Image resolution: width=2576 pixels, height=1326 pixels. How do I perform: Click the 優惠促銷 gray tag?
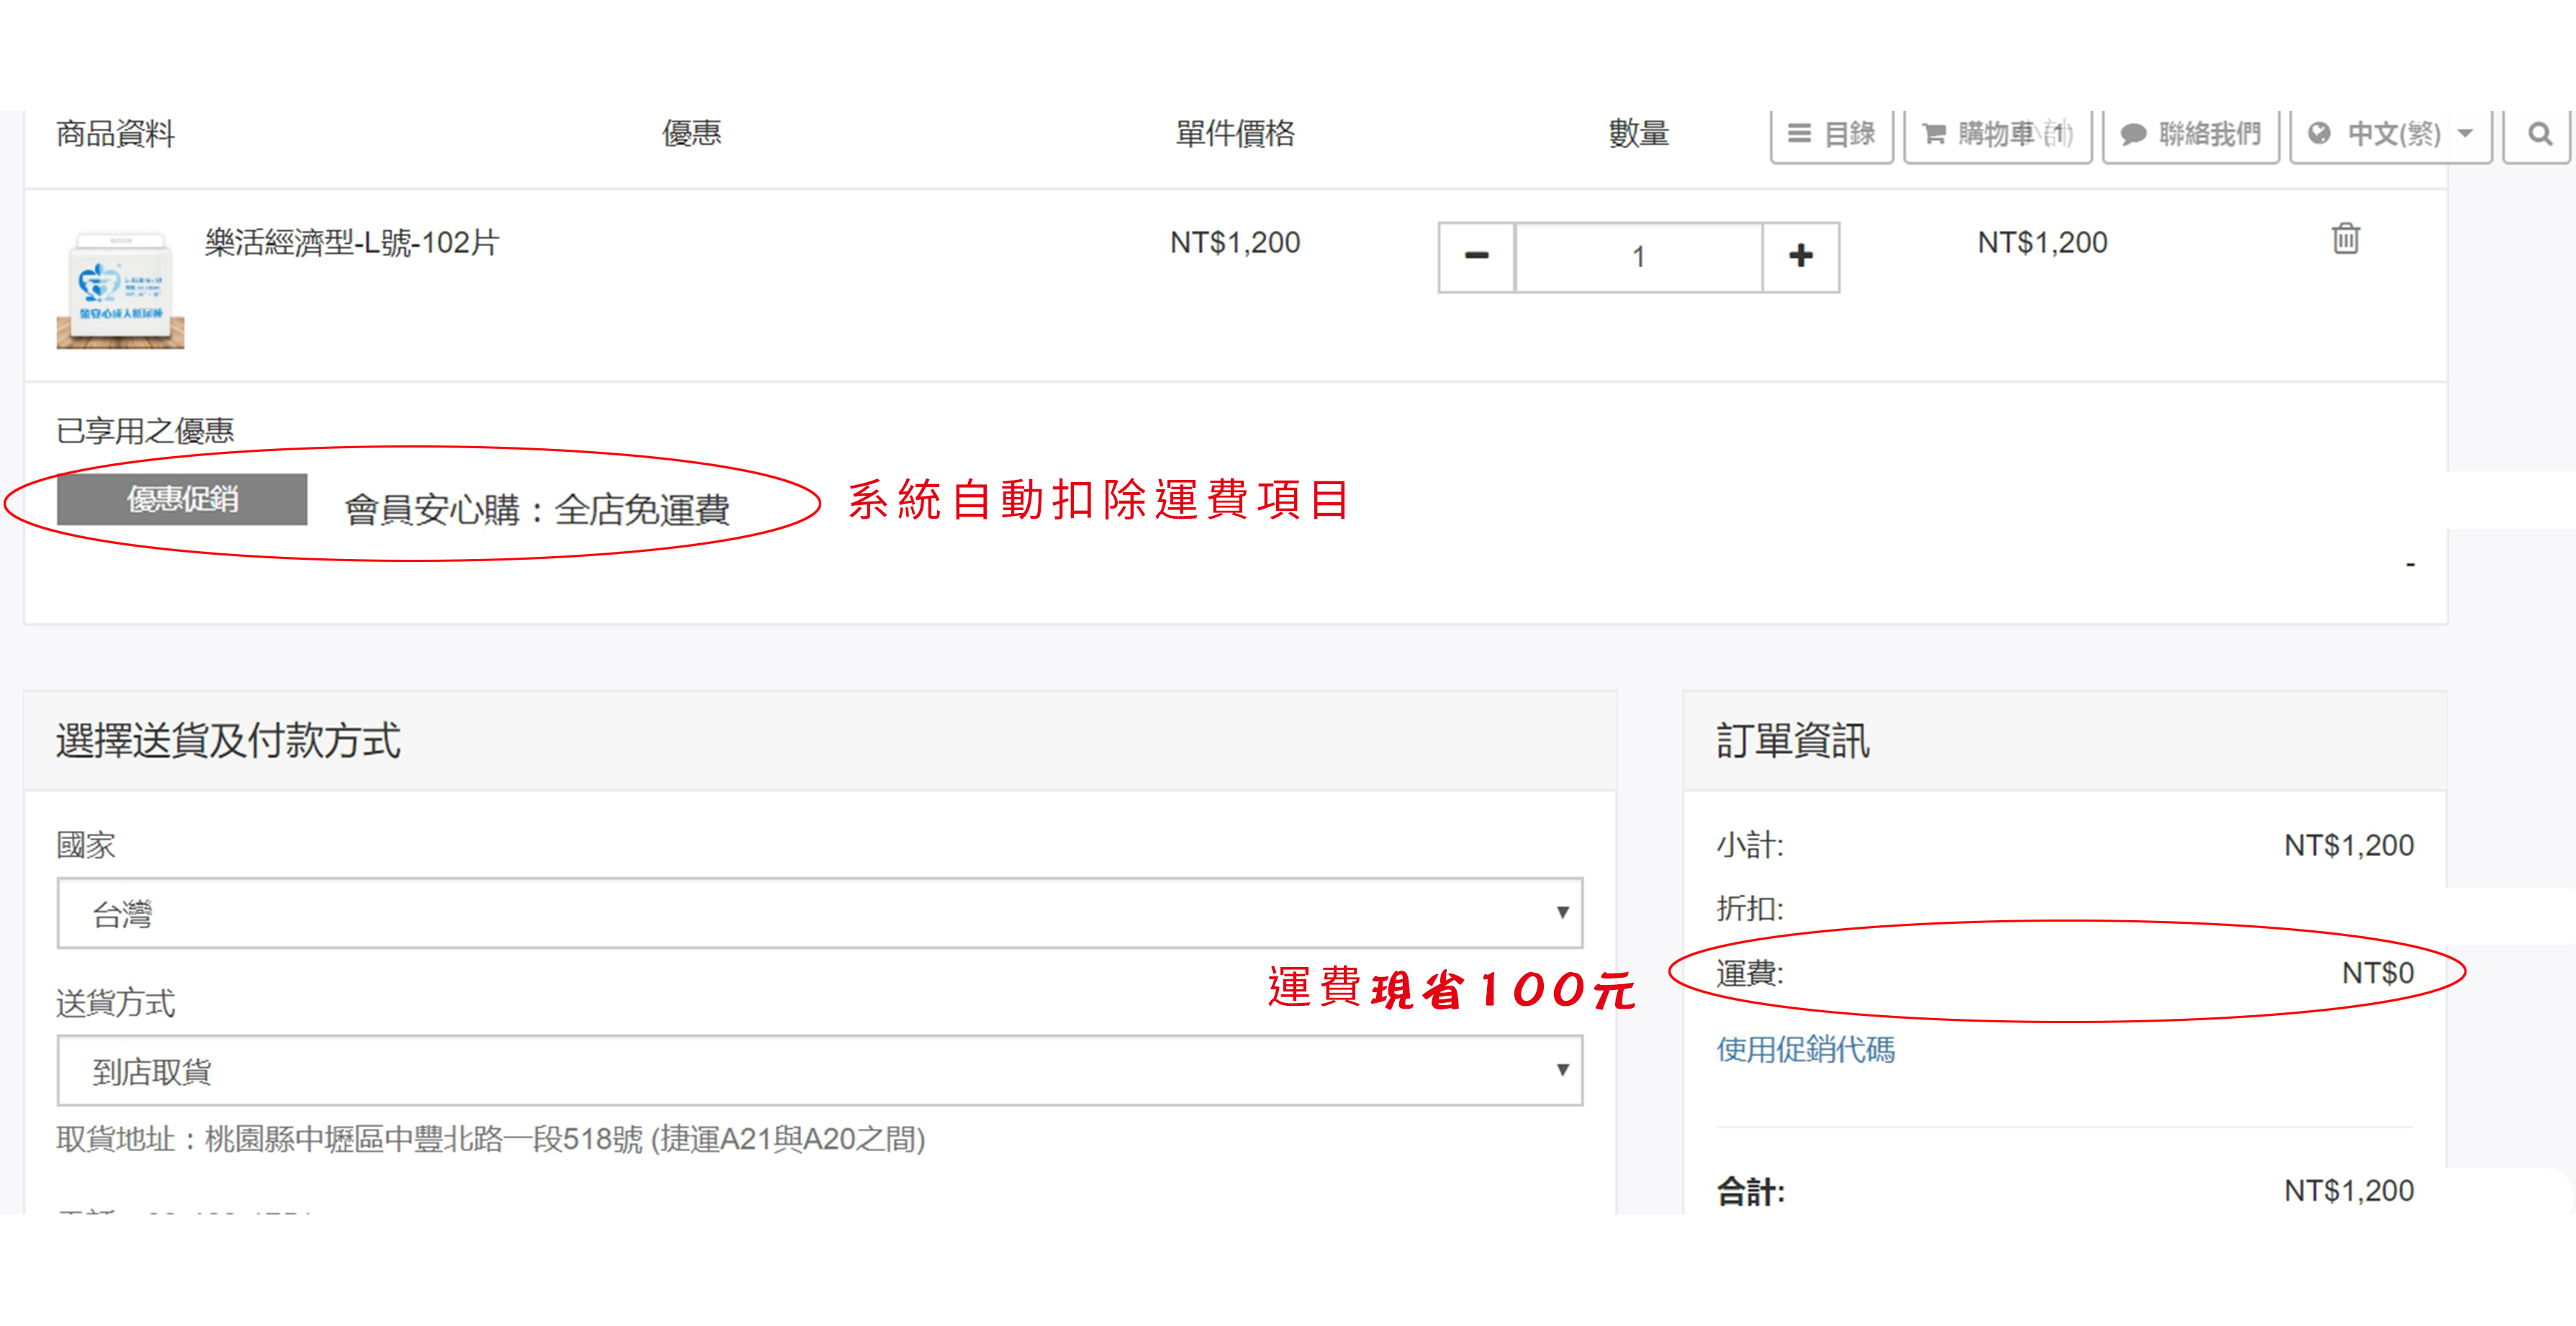(x=182, y=499)
